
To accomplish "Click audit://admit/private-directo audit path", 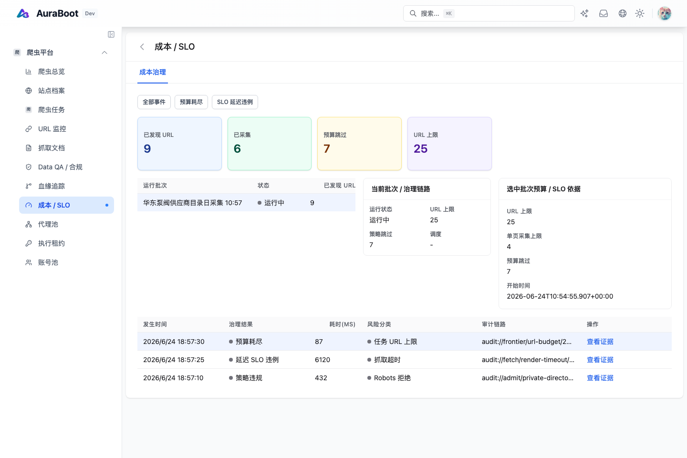I will (528, 378).
